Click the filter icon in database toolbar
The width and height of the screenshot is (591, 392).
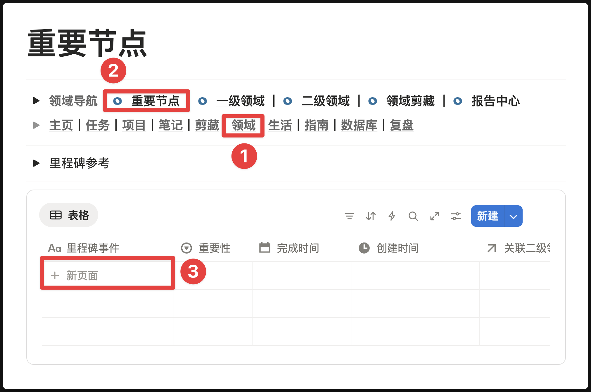[349, 216]
